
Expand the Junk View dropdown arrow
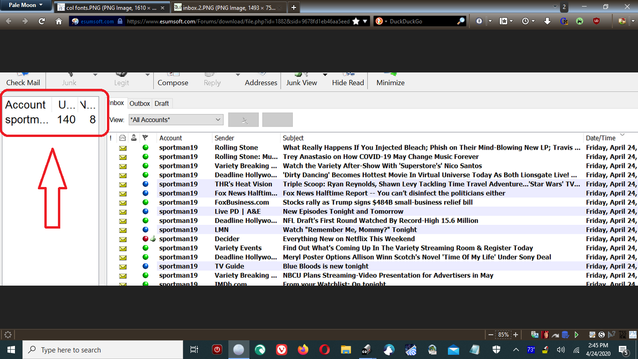click(x=325, y=75)
